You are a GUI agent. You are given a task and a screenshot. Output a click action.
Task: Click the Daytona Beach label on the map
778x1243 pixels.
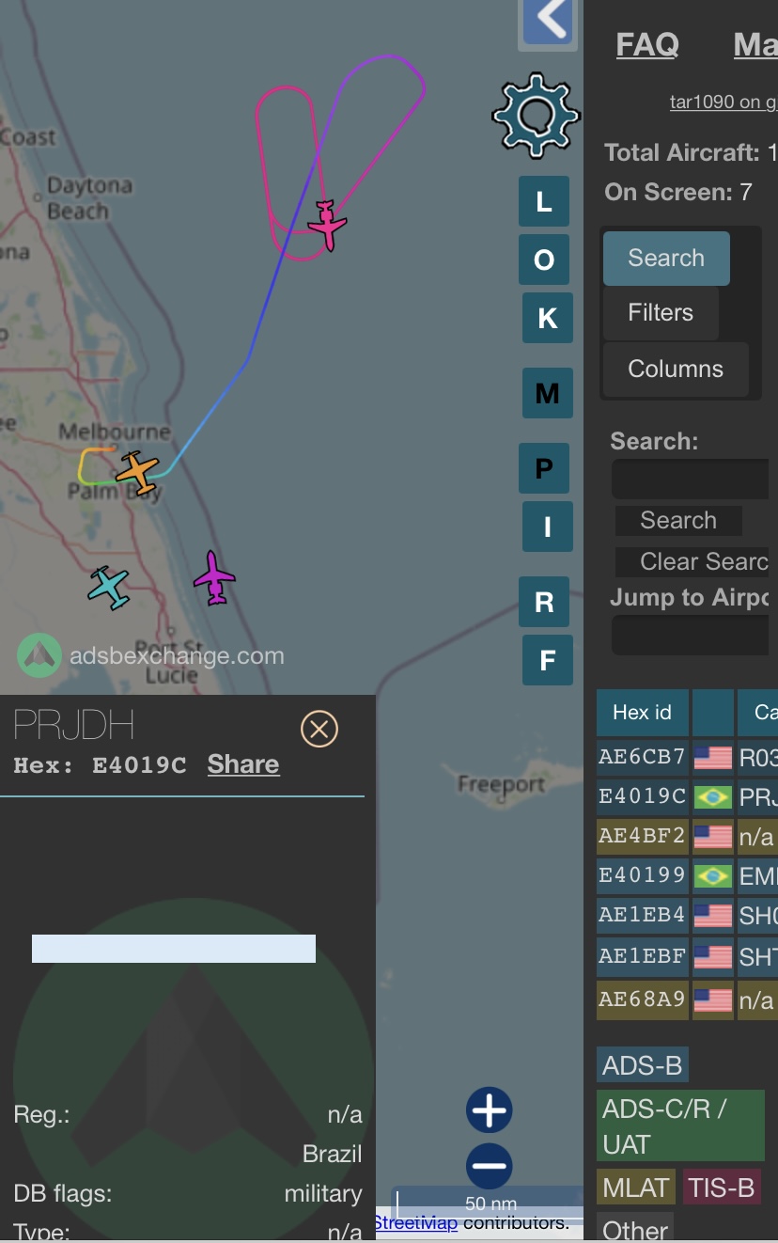pyautogui.click(x=89, y=198)
